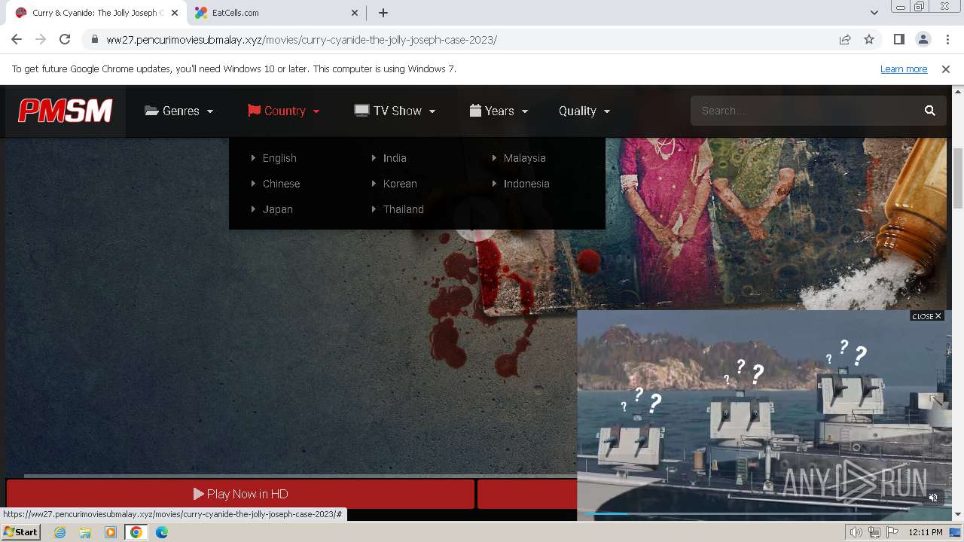The width and height of the screenshot is (964, 542).
Task: Open Windows Media Player taskbar icon
Action: pyautogui.click(x=111, y=532)
